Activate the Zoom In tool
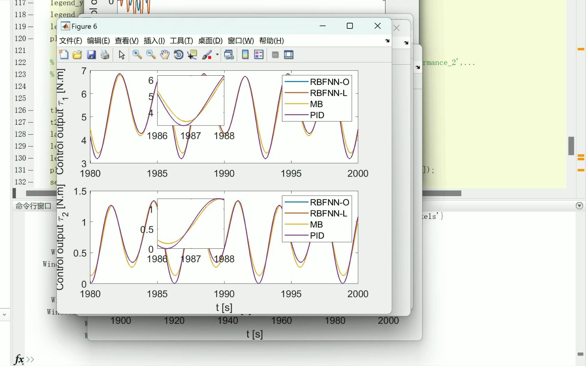Screen dimensions: 586x366 [137, 55]
